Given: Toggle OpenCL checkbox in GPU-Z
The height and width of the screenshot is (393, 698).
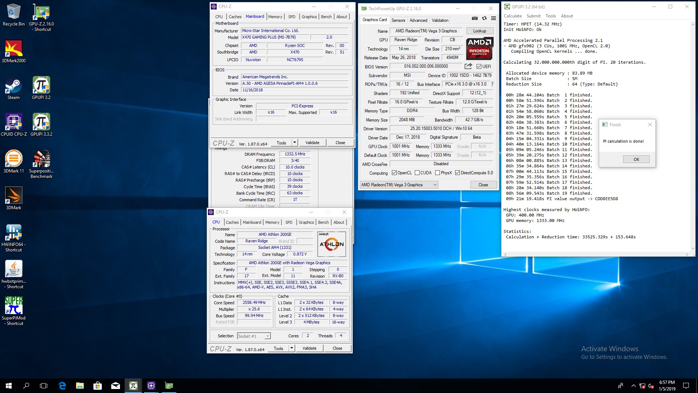Looking at the screenshot, I should tap(394, 173).
